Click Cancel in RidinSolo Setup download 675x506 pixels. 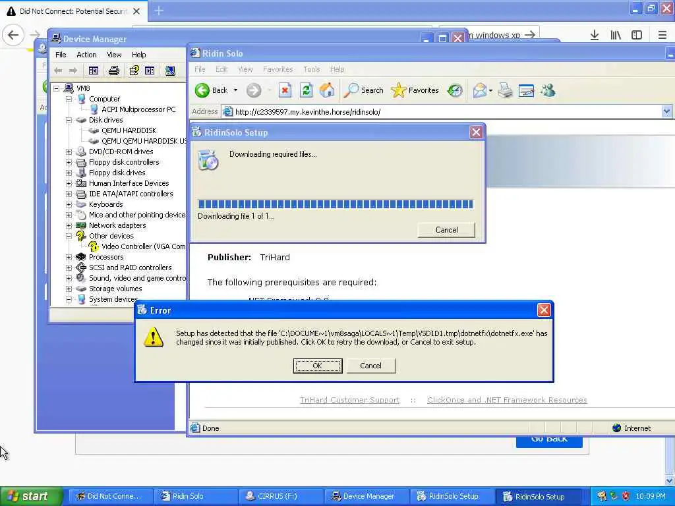[x=446, y=230]
